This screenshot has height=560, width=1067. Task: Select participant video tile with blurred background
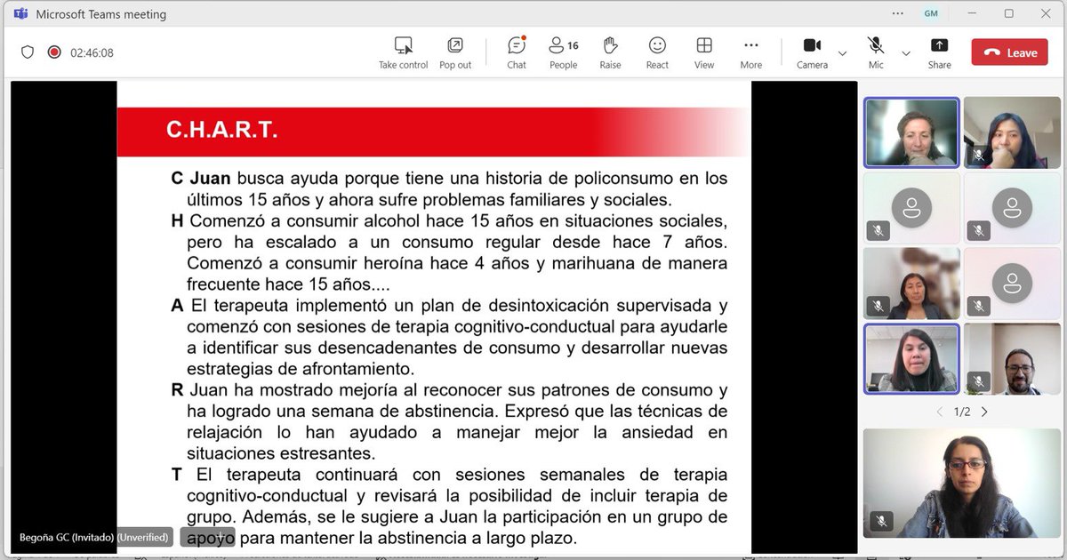tap(912, 283)
